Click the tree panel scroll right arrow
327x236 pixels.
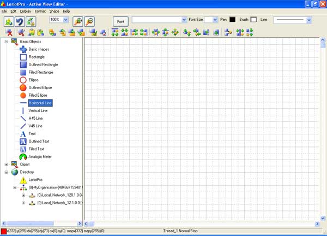[x=80, y=223]
